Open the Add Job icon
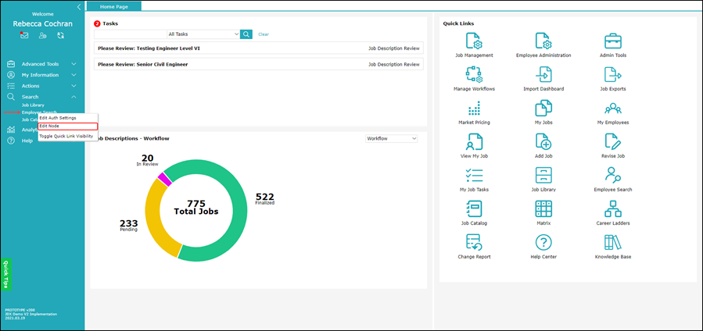 click(543, 141)
